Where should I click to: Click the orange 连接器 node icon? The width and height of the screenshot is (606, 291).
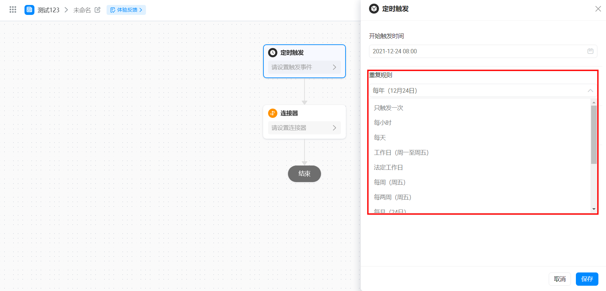point(273,113)
